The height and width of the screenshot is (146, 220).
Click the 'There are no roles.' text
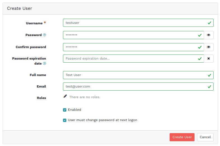(x=85, y=97)
